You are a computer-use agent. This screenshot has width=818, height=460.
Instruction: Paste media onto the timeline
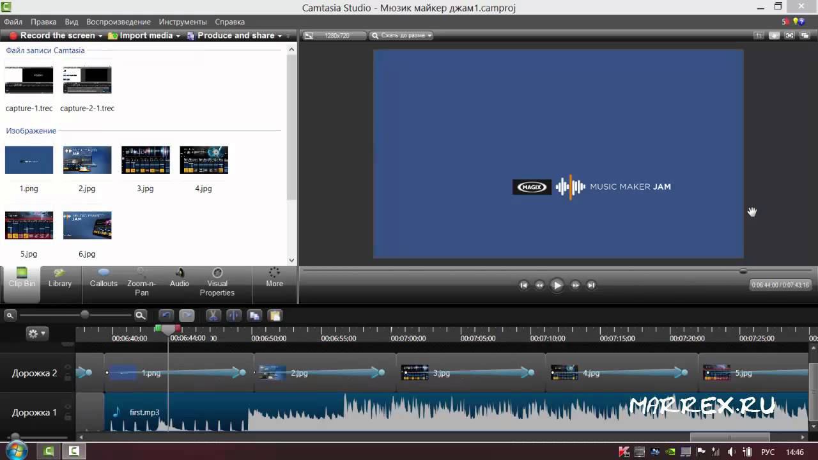(275, 316)
